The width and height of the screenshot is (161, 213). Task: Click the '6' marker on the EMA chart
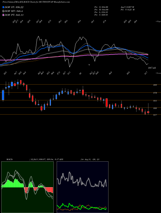coord(89,65)
